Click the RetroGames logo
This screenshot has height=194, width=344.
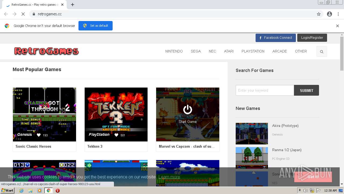46,51
